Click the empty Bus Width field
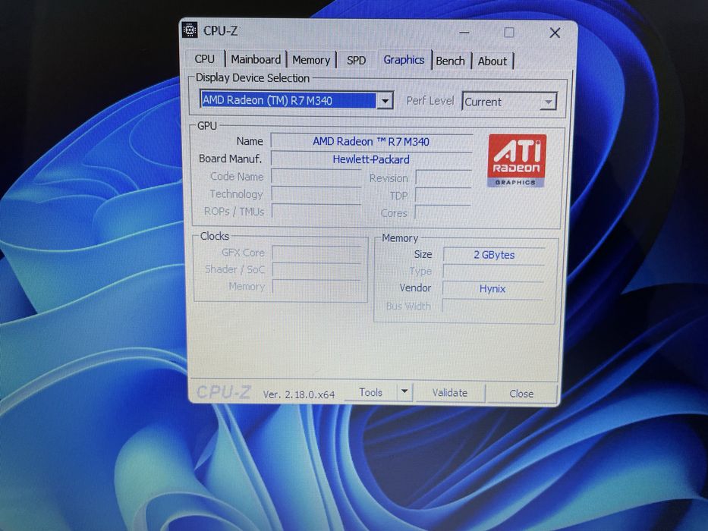 point(492,306)
